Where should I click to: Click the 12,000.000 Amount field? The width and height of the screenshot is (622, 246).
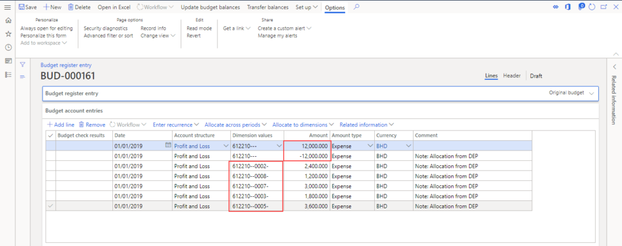click(x=307, y=146)
